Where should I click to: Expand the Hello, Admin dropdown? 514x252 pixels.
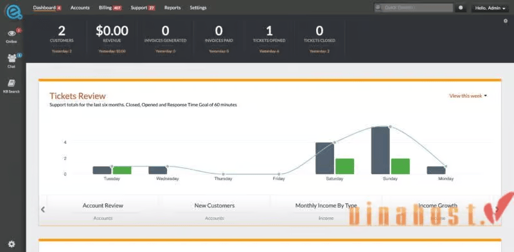(490, 8)
